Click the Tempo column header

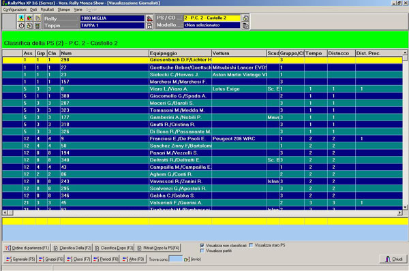[316, 53]
